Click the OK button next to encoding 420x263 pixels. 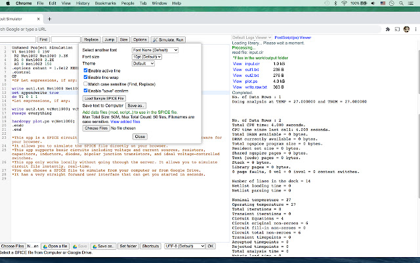(x=211, y=246)
